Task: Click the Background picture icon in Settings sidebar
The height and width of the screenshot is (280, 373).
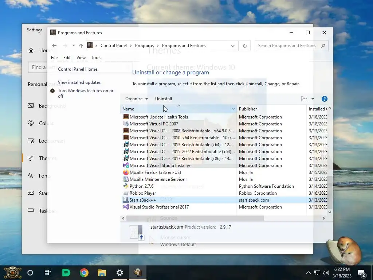Action: point(31,105)
